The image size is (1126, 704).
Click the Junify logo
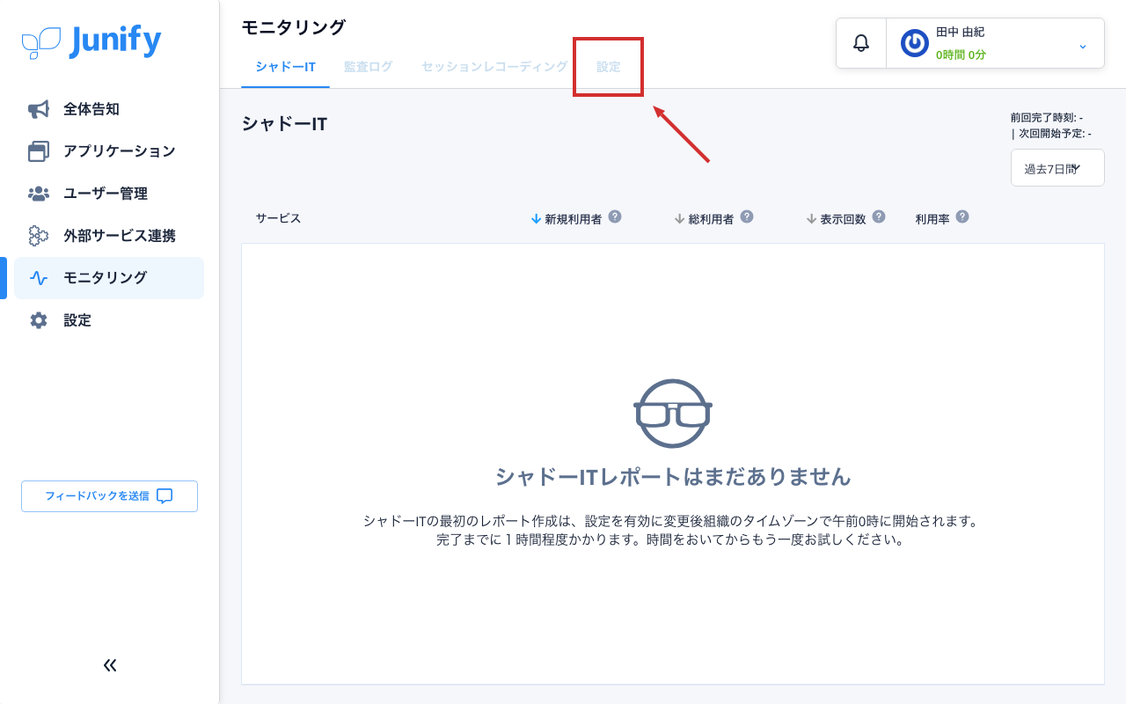click(x=91, y=42)
